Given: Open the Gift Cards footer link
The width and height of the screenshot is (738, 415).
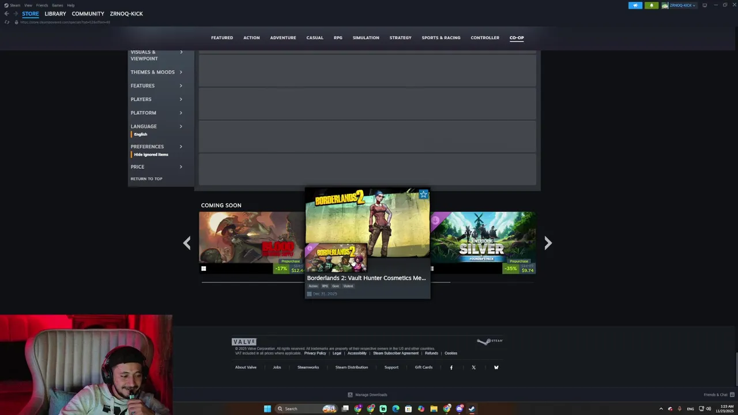Looking at the screenshot, I should click(423, 367).
